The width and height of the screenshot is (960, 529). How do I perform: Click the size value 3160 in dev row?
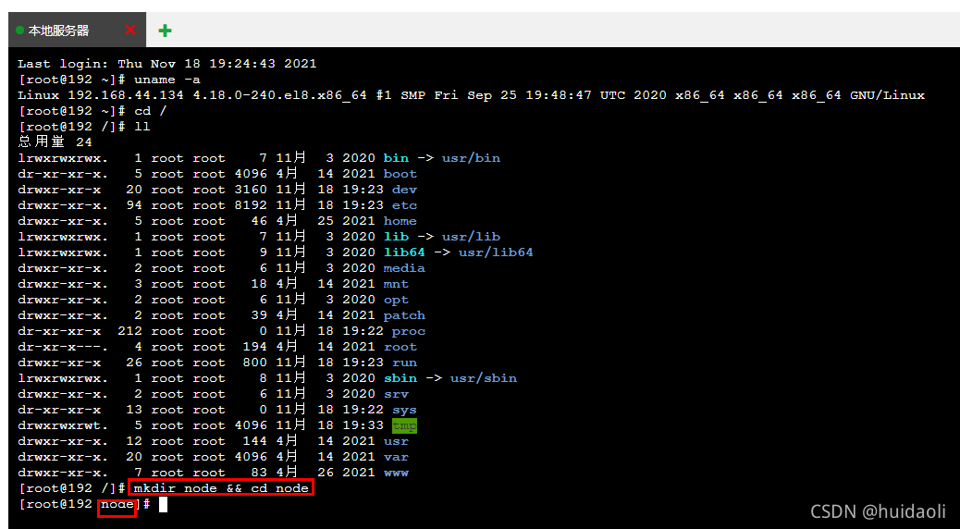251,190
